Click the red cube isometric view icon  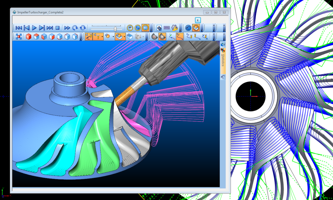pos(29,37)
